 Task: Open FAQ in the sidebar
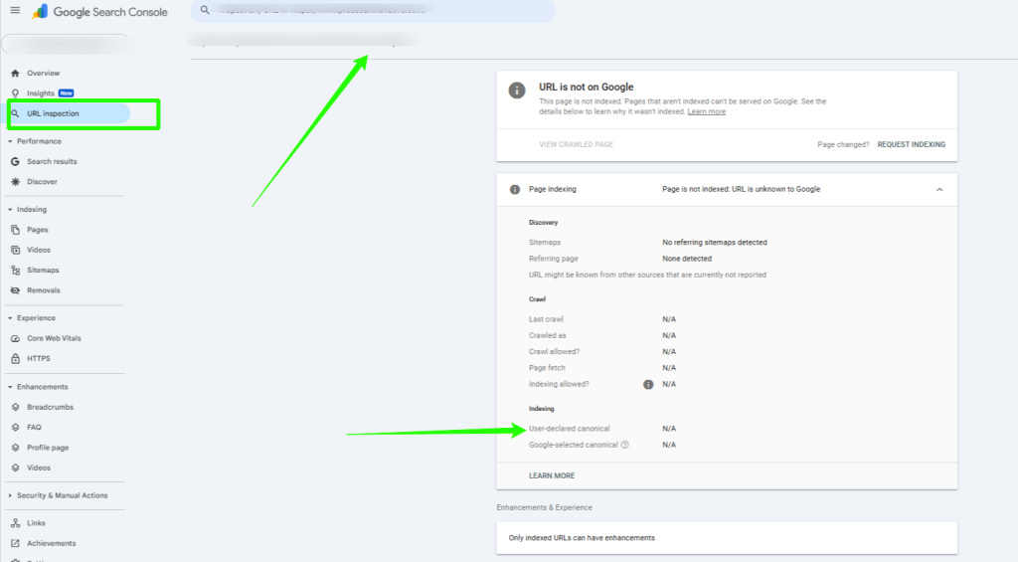[x=34, y=428]
